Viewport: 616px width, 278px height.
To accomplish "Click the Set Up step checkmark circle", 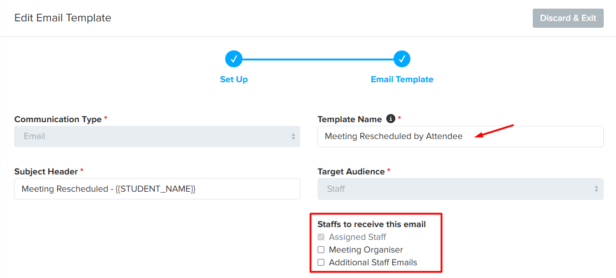I will click(233, 59).
